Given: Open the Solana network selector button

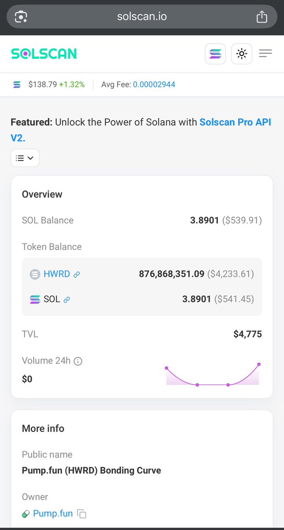Looking at the screenshot, I should click(x=215, y=54).
